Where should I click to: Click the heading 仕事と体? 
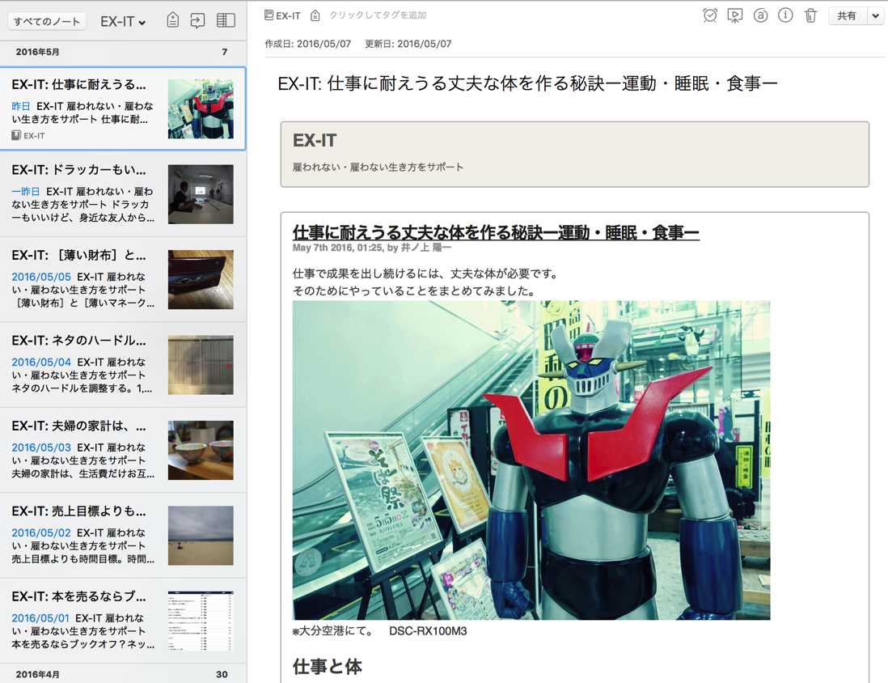[328, 667]
